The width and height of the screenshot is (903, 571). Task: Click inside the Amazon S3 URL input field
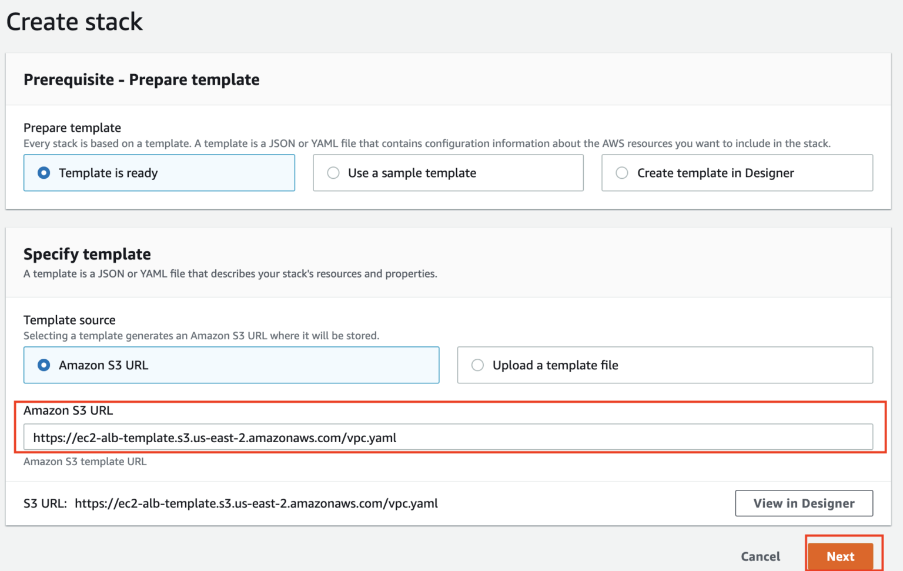[x=412, y=437]
